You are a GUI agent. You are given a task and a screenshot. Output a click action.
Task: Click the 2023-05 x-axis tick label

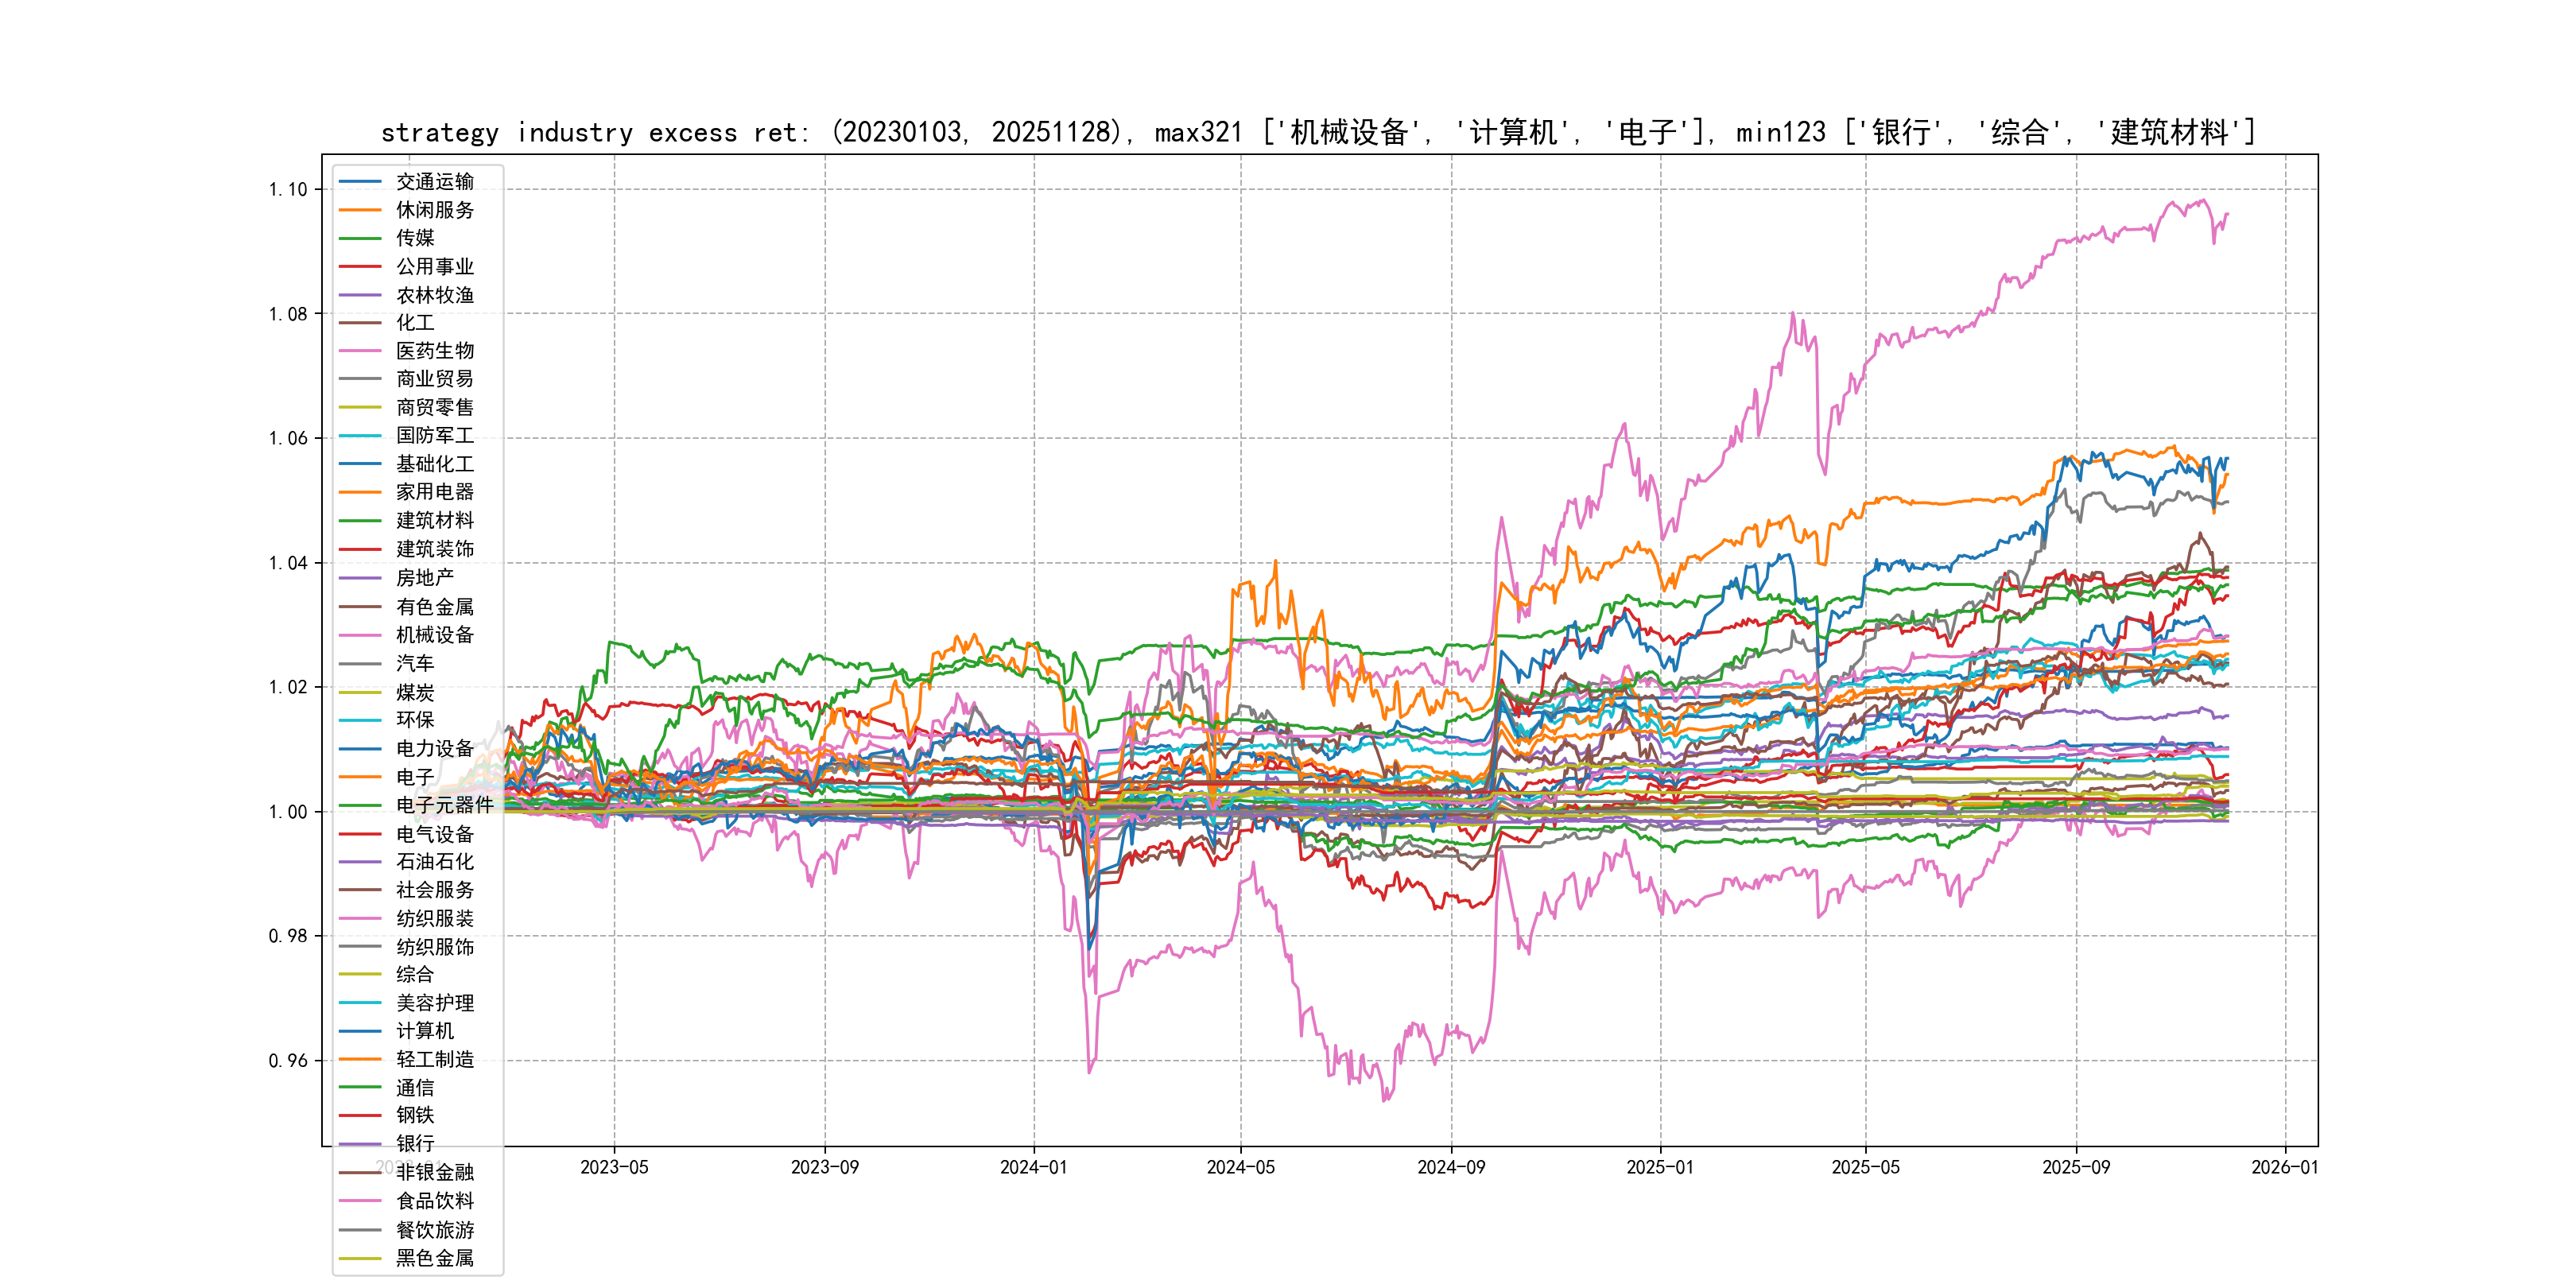pyautogui.click(x=614, y=1167)
